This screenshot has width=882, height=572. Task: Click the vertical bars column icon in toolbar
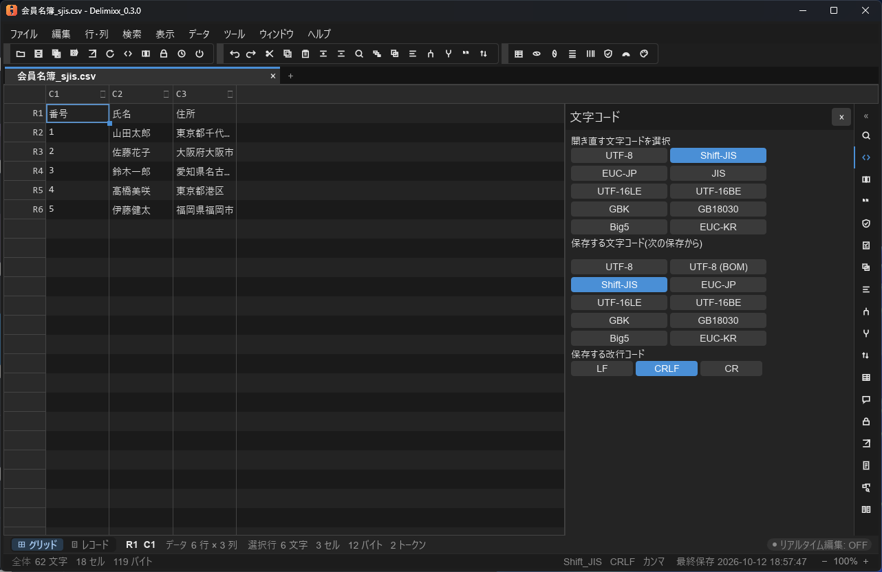point(590,54)
